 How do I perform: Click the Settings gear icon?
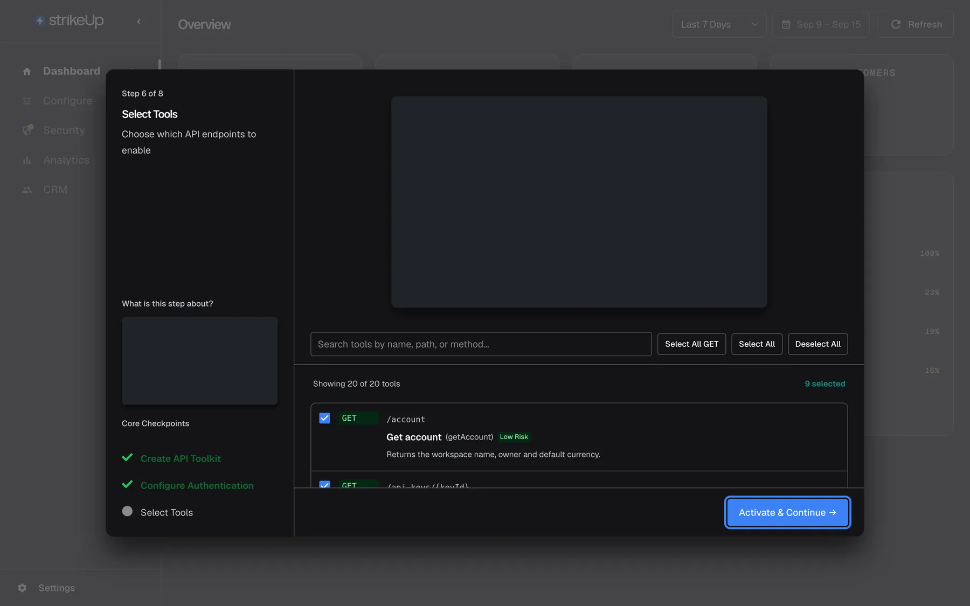(x=22, y=588)
